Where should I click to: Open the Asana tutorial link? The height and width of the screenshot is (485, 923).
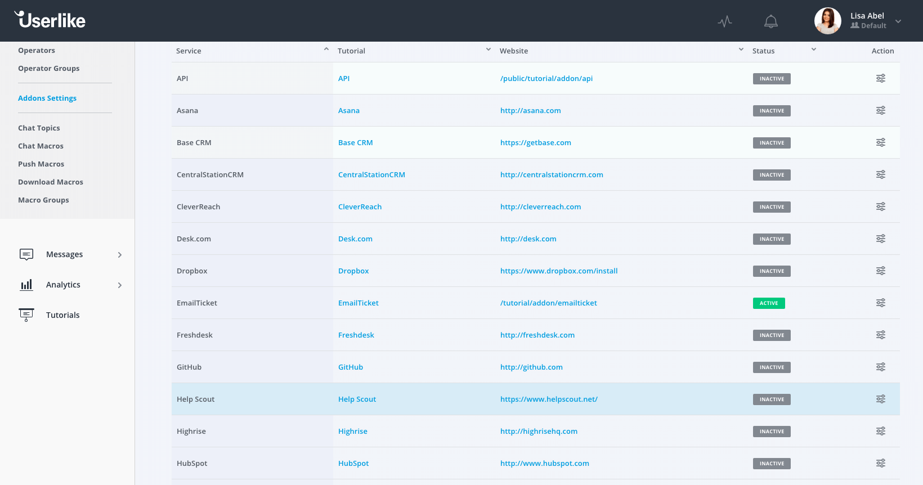pos(349,110)
